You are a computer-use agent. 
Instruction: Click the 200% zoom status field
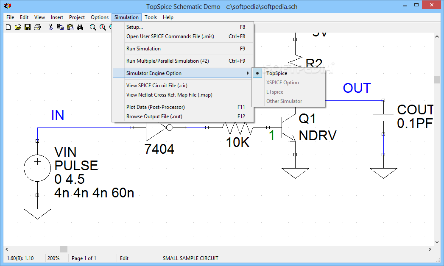[53, 258]
